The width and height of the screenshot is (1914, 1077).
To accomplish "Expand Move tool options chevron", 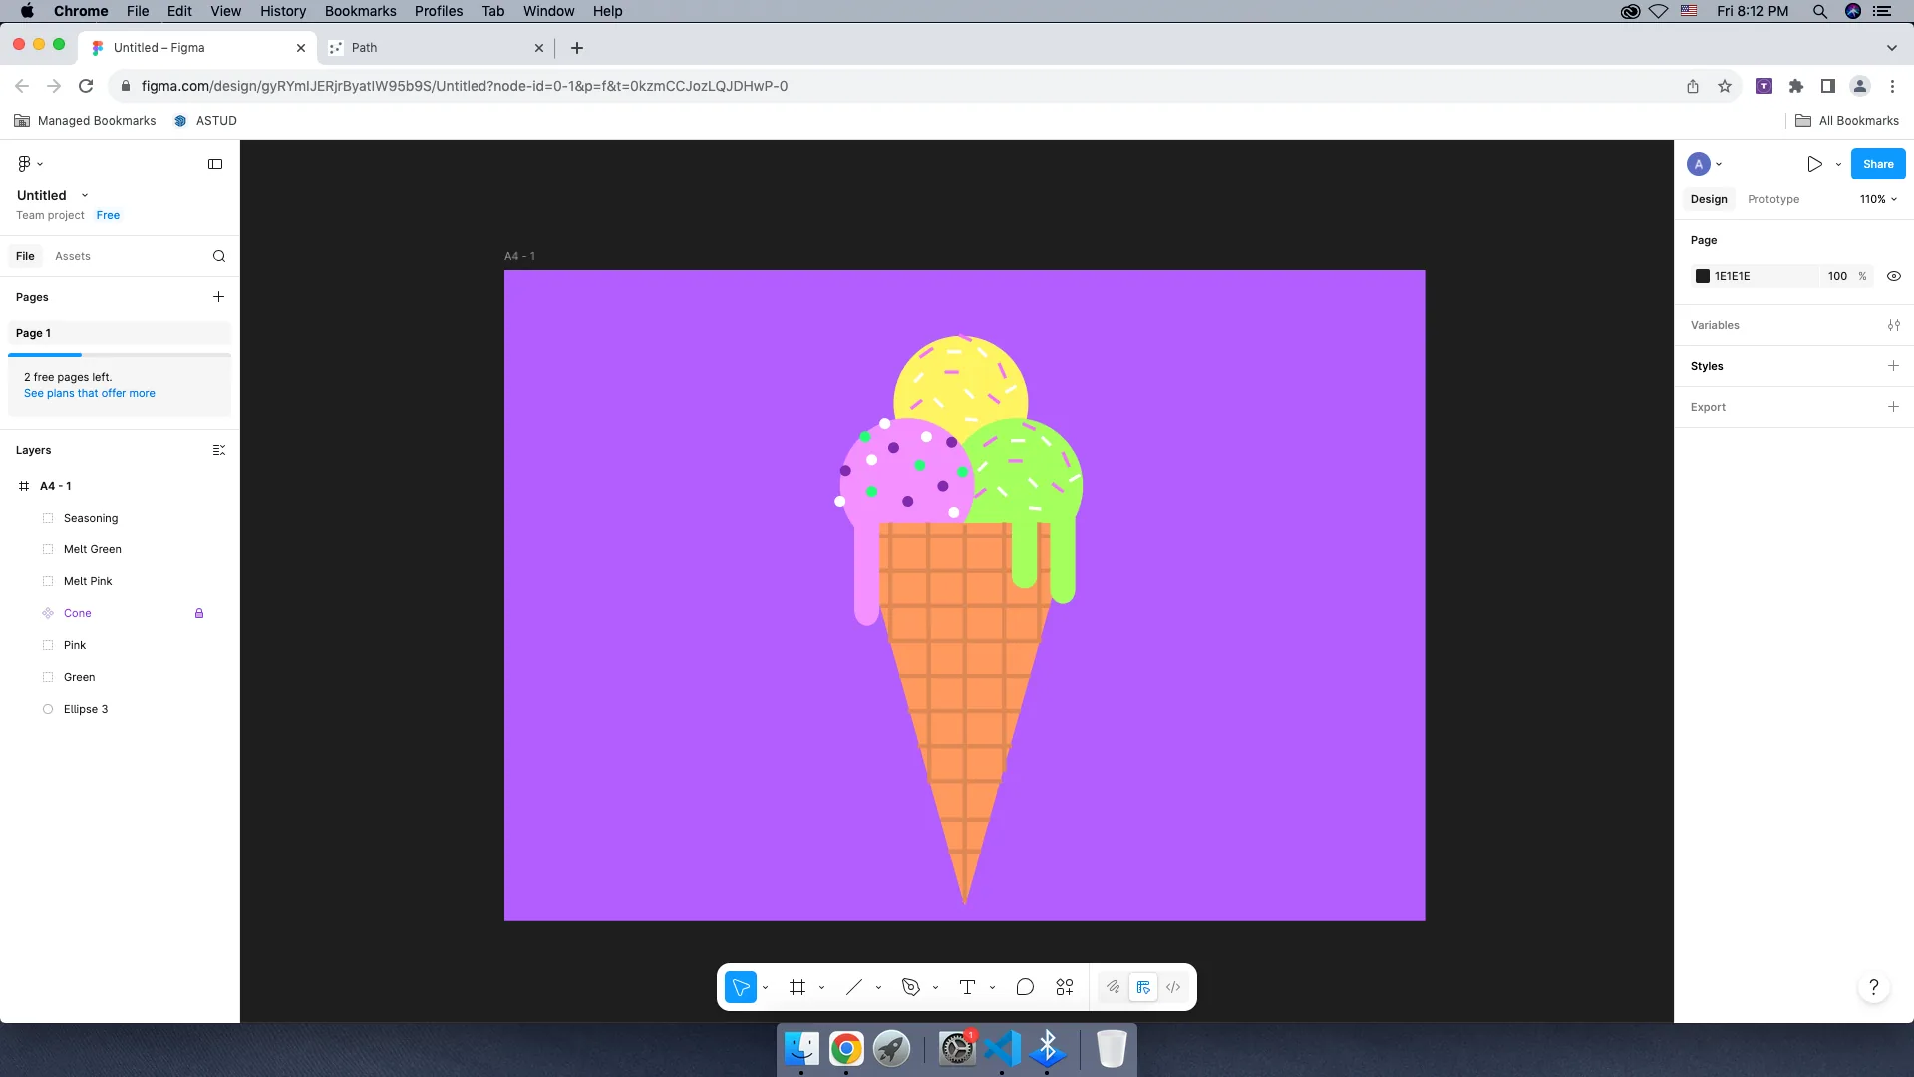I will point(765,988).
